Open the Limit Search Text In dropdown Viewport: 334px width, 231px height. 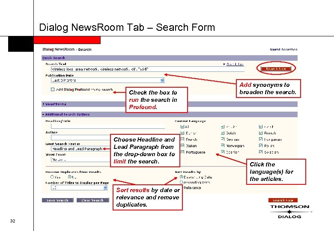click(x=81, y=149)
